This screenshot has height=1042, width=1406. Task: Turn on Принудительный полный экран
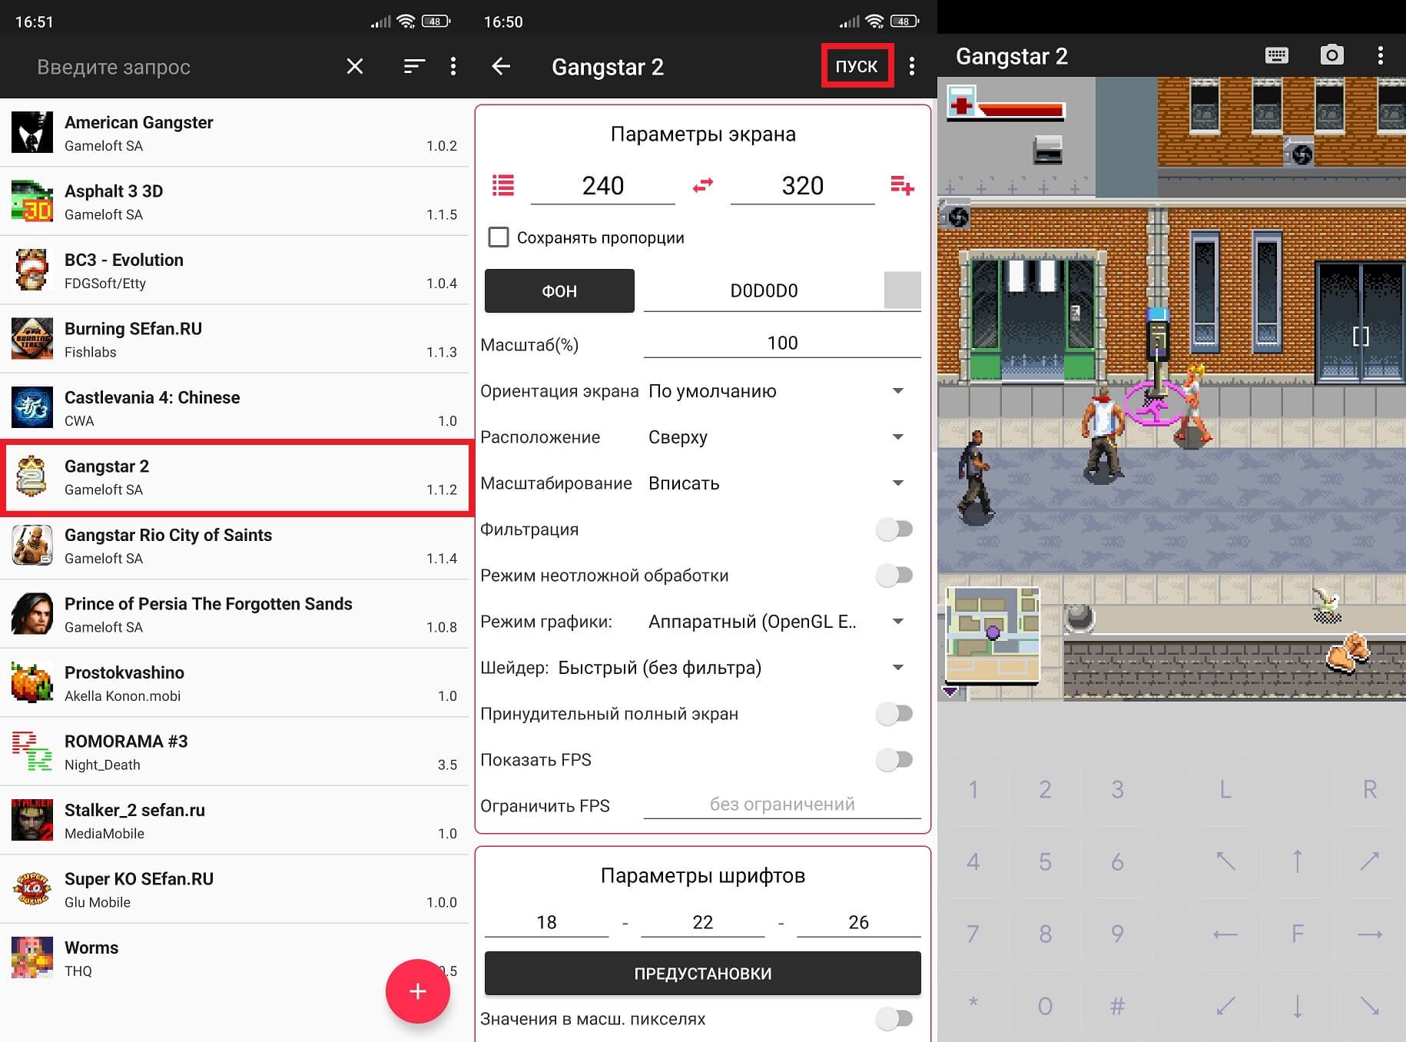click(894, 714)
